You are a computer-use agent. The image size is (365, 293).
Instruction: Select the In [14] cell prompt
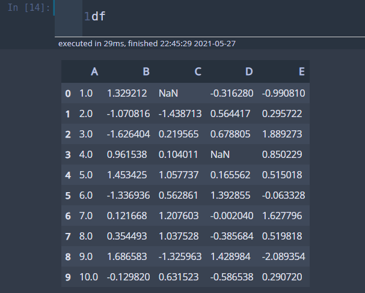tap(29, 8)
